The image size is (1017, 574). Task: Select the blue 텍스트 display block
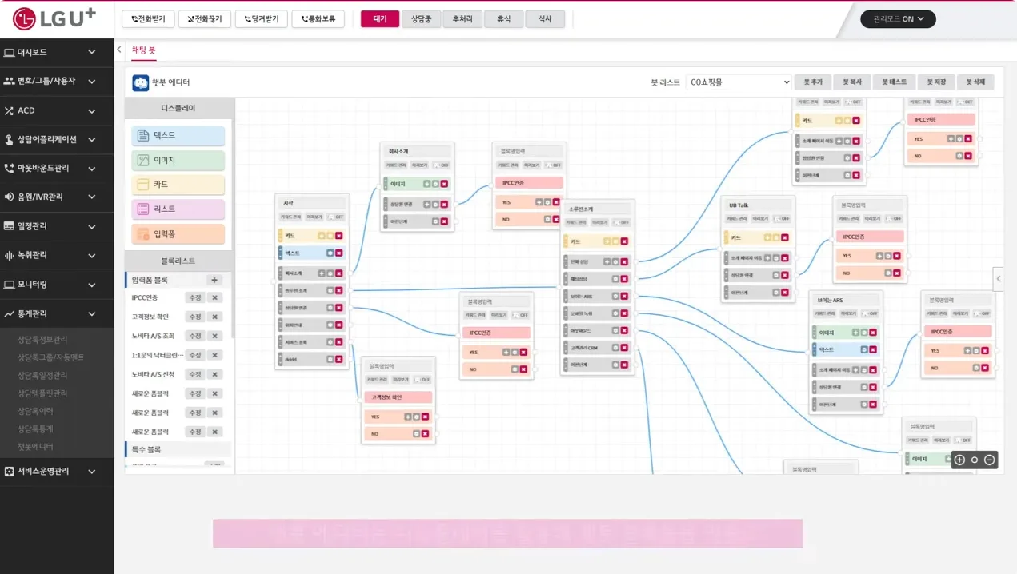178,136
